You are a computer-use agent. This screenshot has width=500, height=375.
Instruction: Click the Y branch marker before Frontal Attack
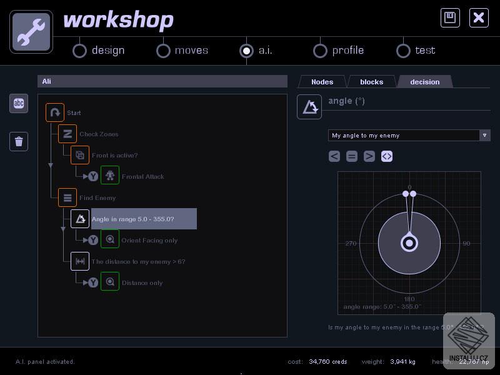[x=93, y=176]
